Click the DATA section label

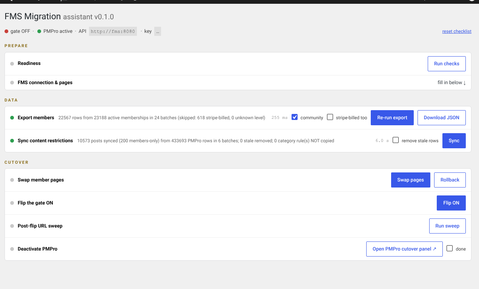[11, 100]
